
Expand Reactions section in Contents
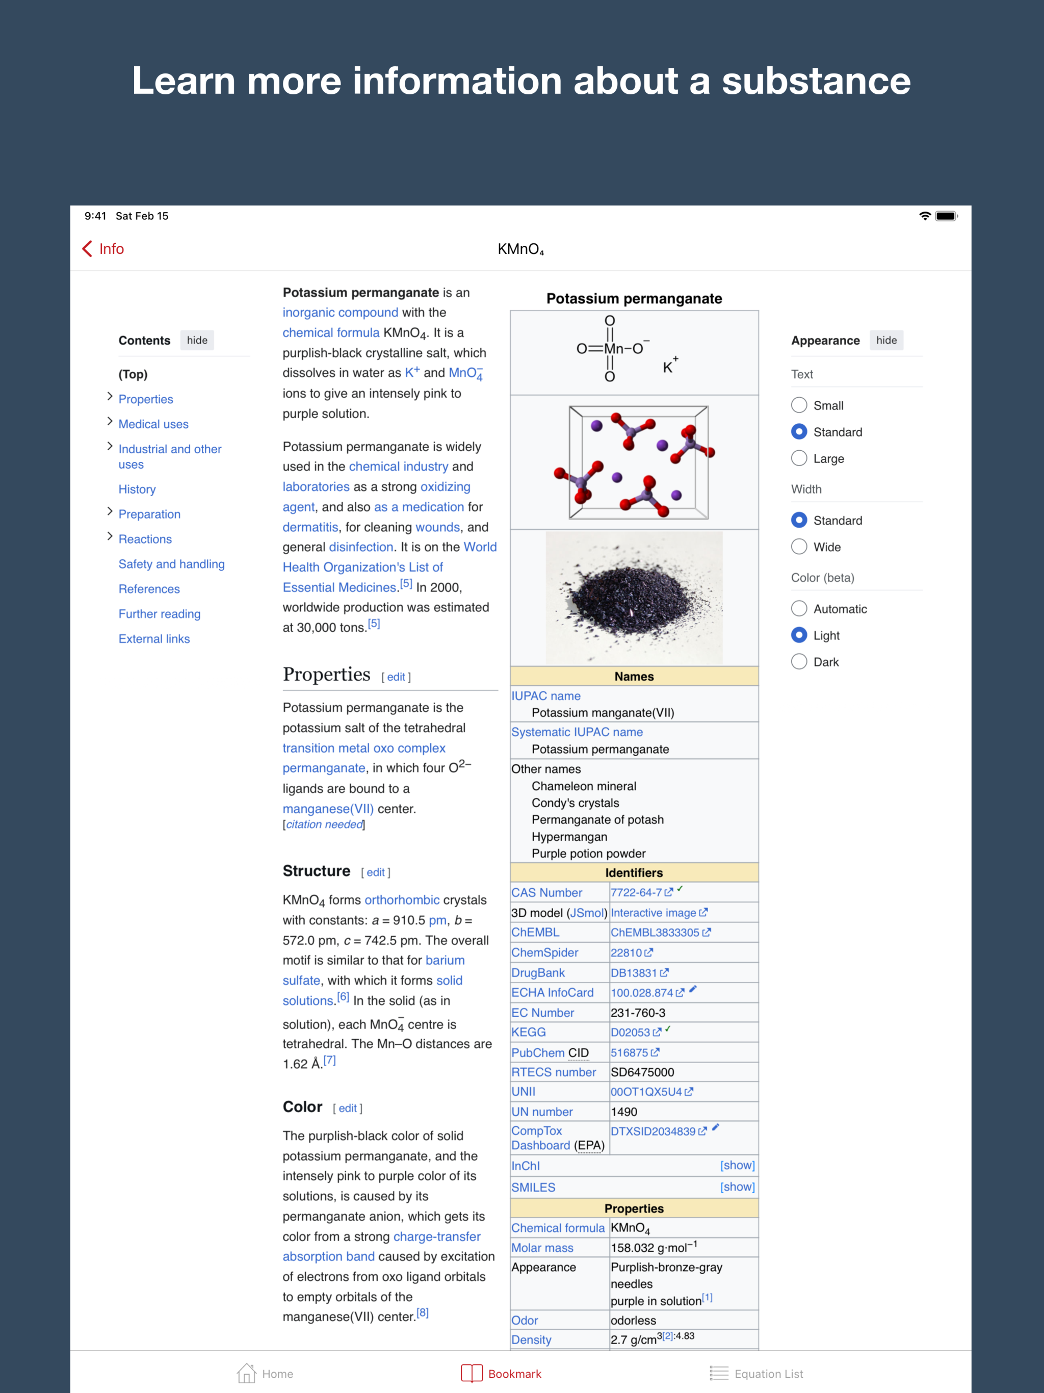[x=110, y=536]
